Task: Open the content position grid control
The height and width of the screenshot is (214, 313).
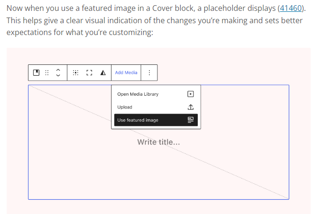Action: click(75, 72)
